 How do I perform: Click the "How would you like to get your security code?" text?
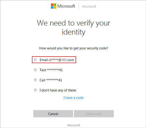pos(74,48)
